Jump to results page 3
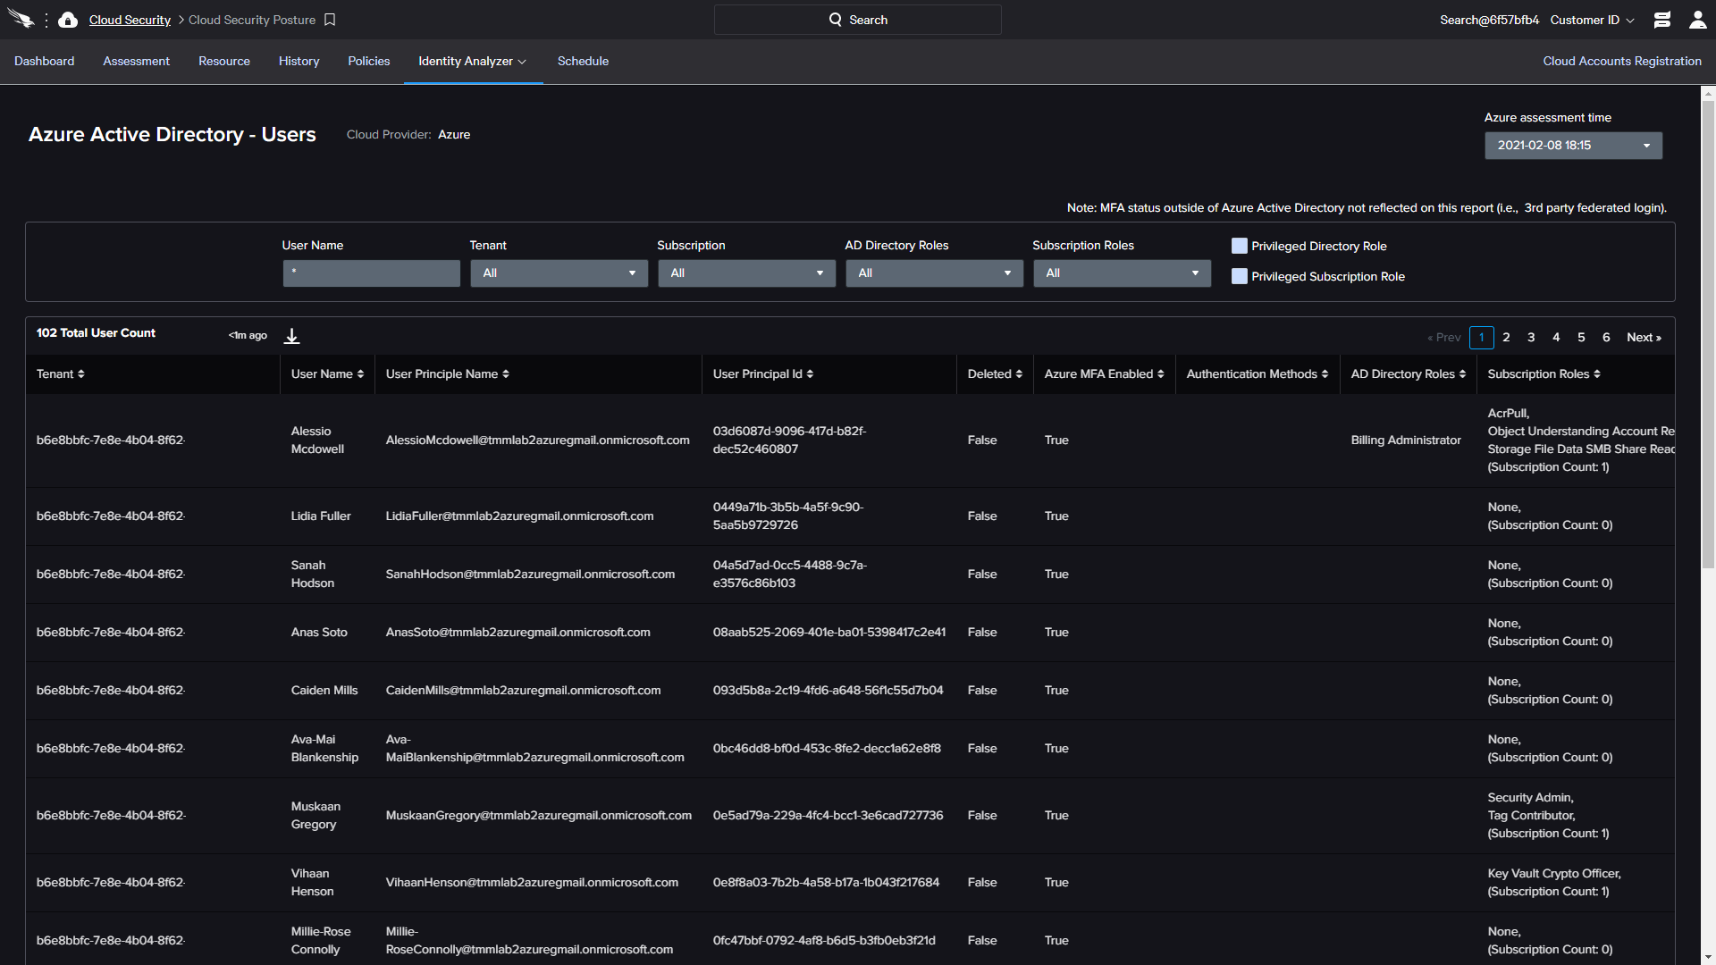This screenshot has height=965, width=1716. pyautogui.click(x=1531, y=337)
